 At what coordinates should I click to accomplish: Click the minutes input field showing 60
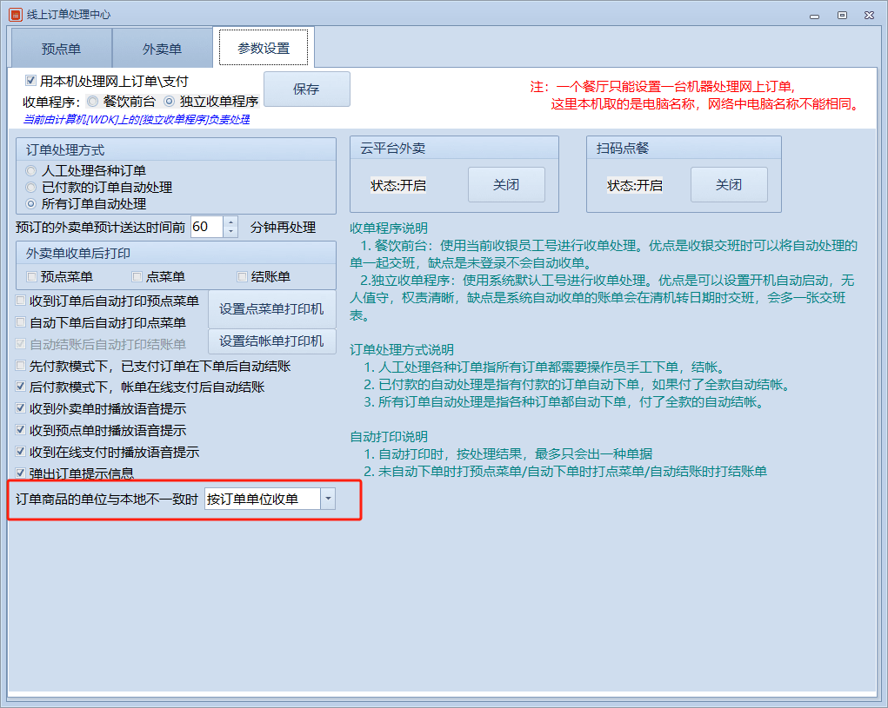coord(206,227)
